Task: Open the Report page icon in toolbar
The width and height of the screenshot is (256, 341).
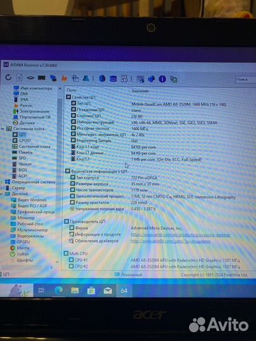Action: pyautogui.click(x=20, y=78)
